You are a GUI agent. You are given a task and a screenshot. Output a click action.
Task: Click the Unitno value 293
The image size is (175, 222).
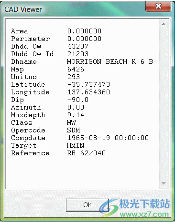(74, 77)
